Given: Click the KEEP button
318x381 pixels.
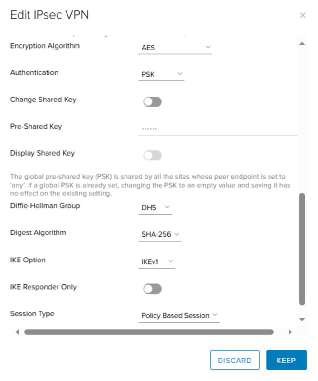Looking at the screenshot, I should tap(286, 360).
